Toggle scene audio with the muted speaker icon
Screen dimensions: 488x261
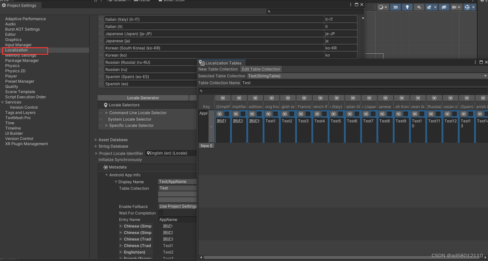pos(419,7)
